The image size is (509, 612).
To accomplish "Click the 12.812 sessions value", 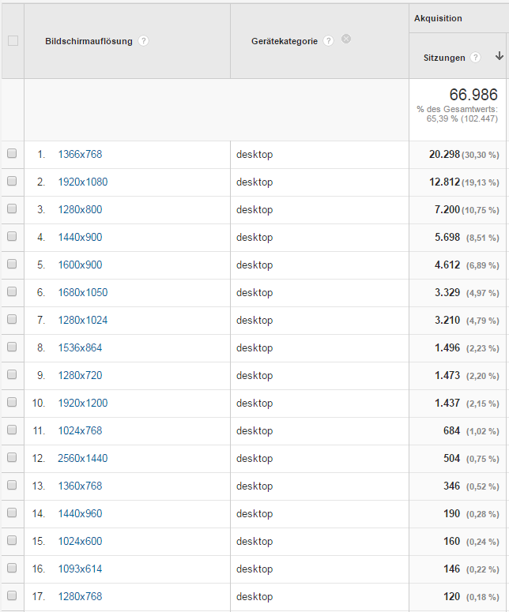I will tap(444, 182).
